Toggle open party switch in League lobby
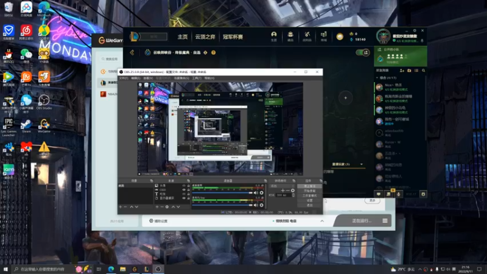The height and width of the screenshot is (274, 487). pyautogui.click(x=362, y=52)
